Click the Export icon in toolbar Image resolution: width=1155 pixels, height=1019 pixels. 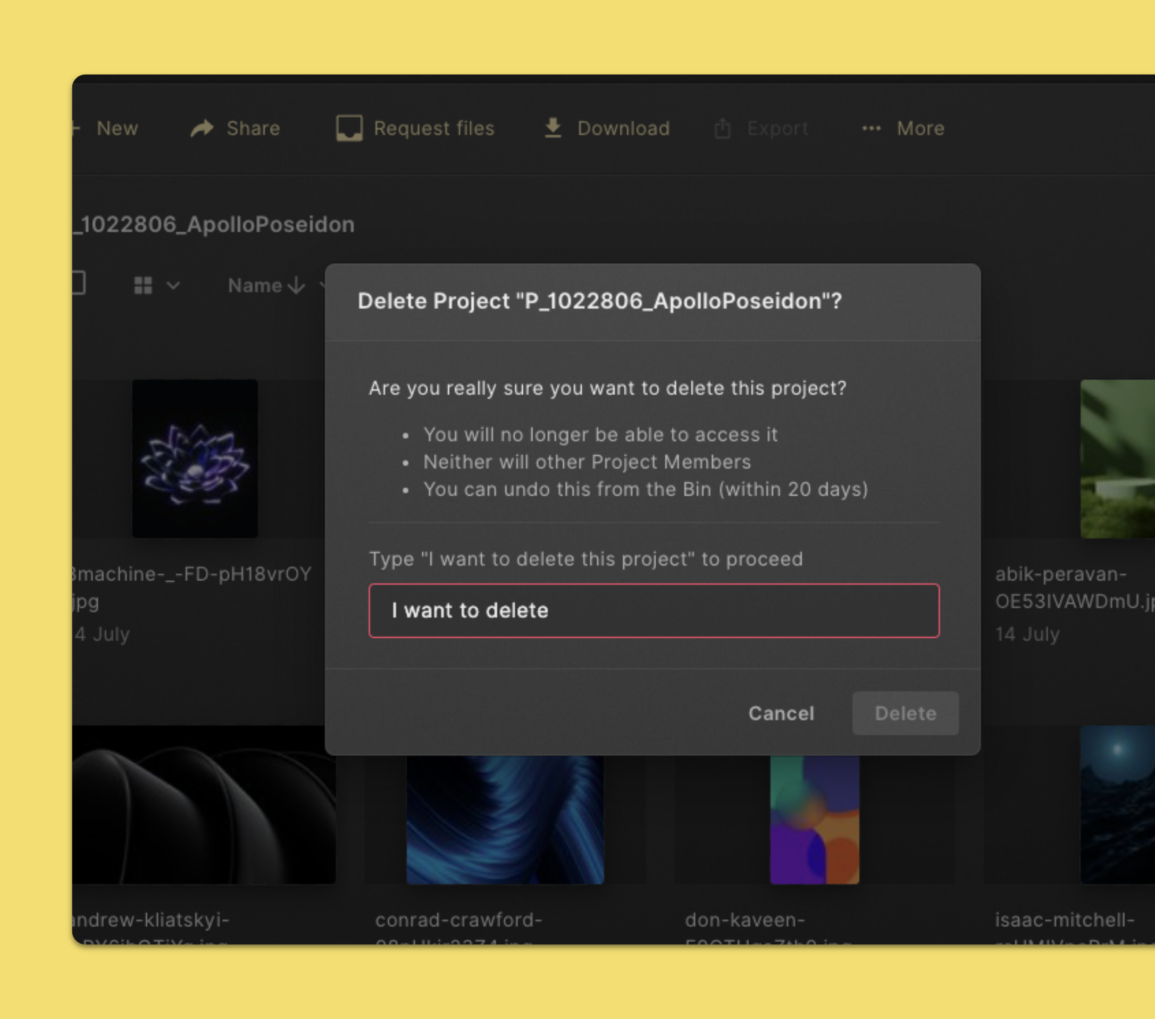722,128
